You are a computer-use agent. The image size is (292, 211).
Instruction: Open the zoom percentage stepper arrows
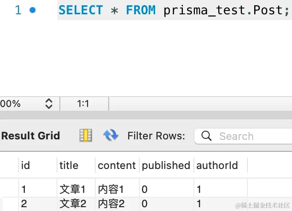49,104
